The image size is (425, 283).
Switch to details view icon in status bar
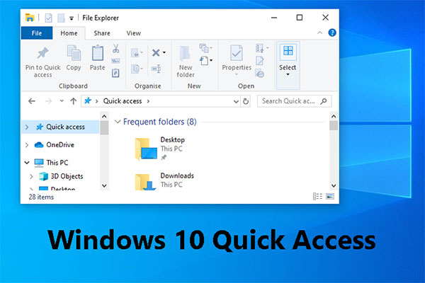pos(317,197)
